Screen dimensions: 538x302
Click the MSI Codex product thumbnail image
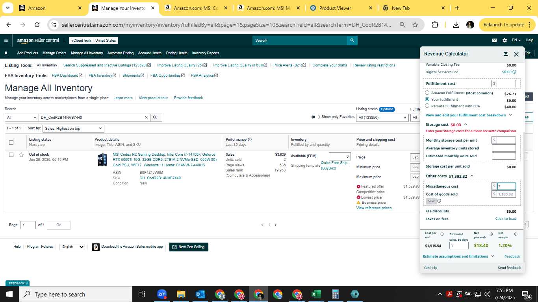pos(102,160)
